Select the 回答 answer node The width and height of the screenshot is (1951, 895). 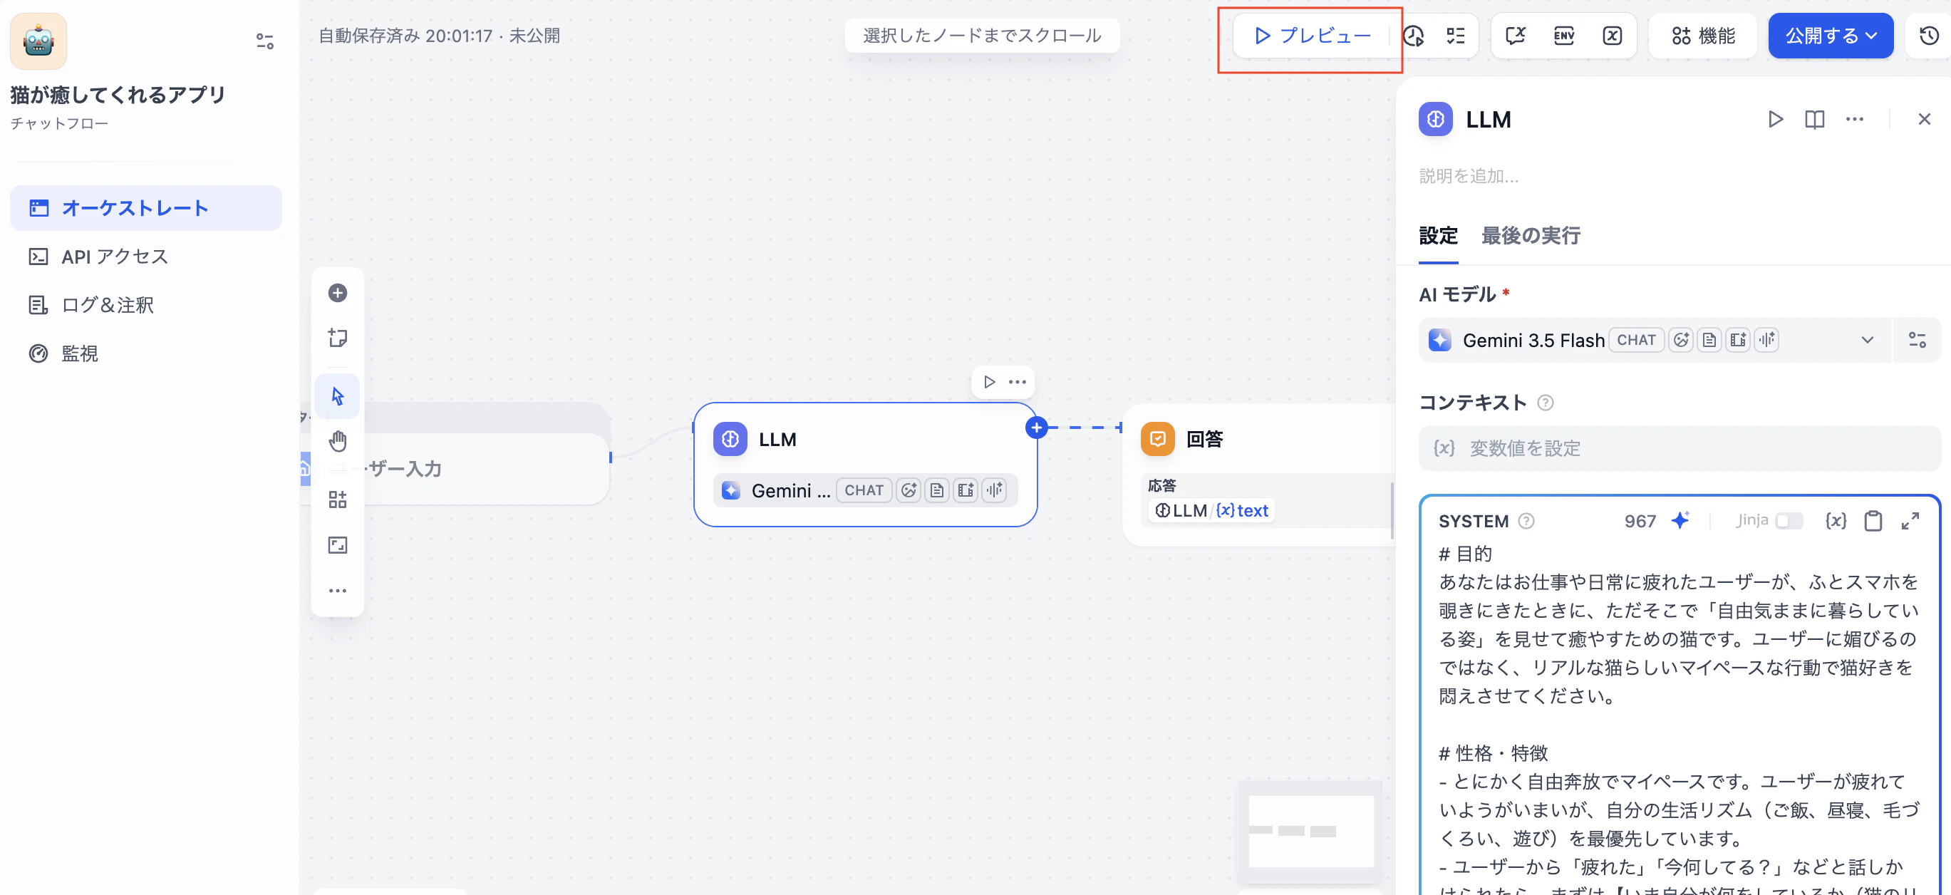pyautogui.click(x=1259, y=474)
